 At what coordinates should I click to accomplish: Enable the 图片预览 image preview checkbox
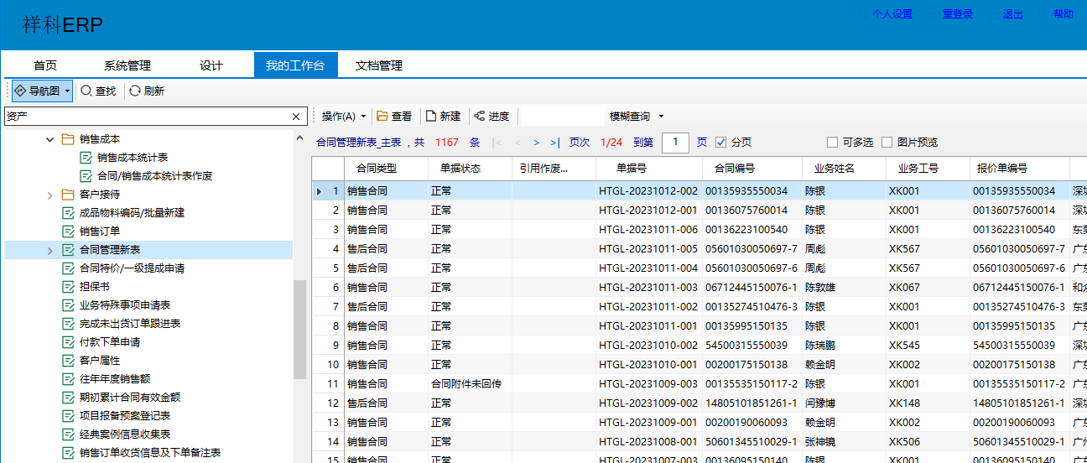[x=887, y=143]
